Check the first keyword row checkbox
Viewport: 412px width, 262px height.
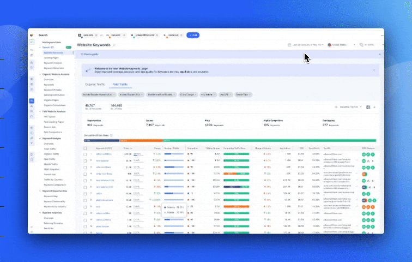[85, 154]
